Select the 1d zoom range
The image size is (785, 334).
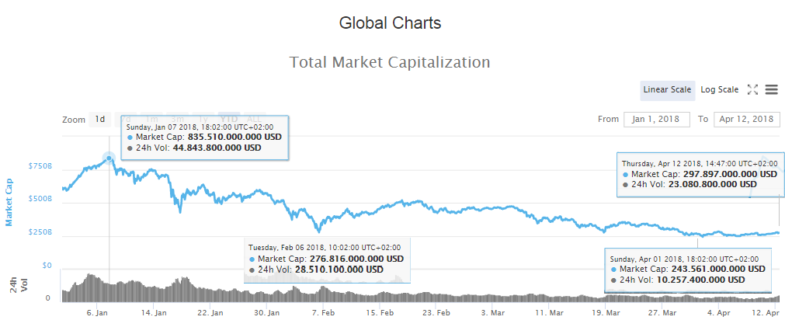tap(99, 120)
